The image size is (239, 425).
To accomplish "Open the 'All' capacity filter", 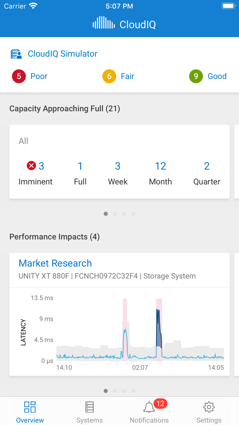I will pyautogui.click(x=23, y=141).
